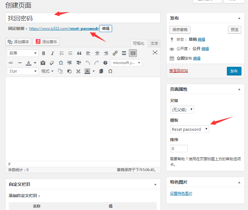Collapse the 发布 panel
248x210 pixels.
point(239,18)
